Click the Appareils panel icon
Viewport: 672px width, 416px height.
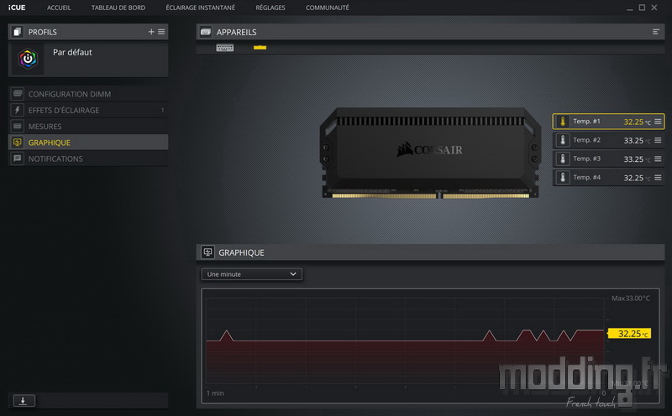[x=206, y=32]
